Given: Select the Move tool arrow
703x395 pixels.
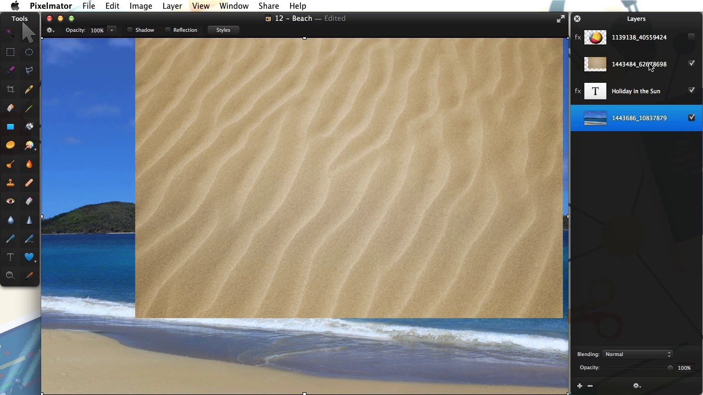Looking at the screenshot, I should (29, 32).
